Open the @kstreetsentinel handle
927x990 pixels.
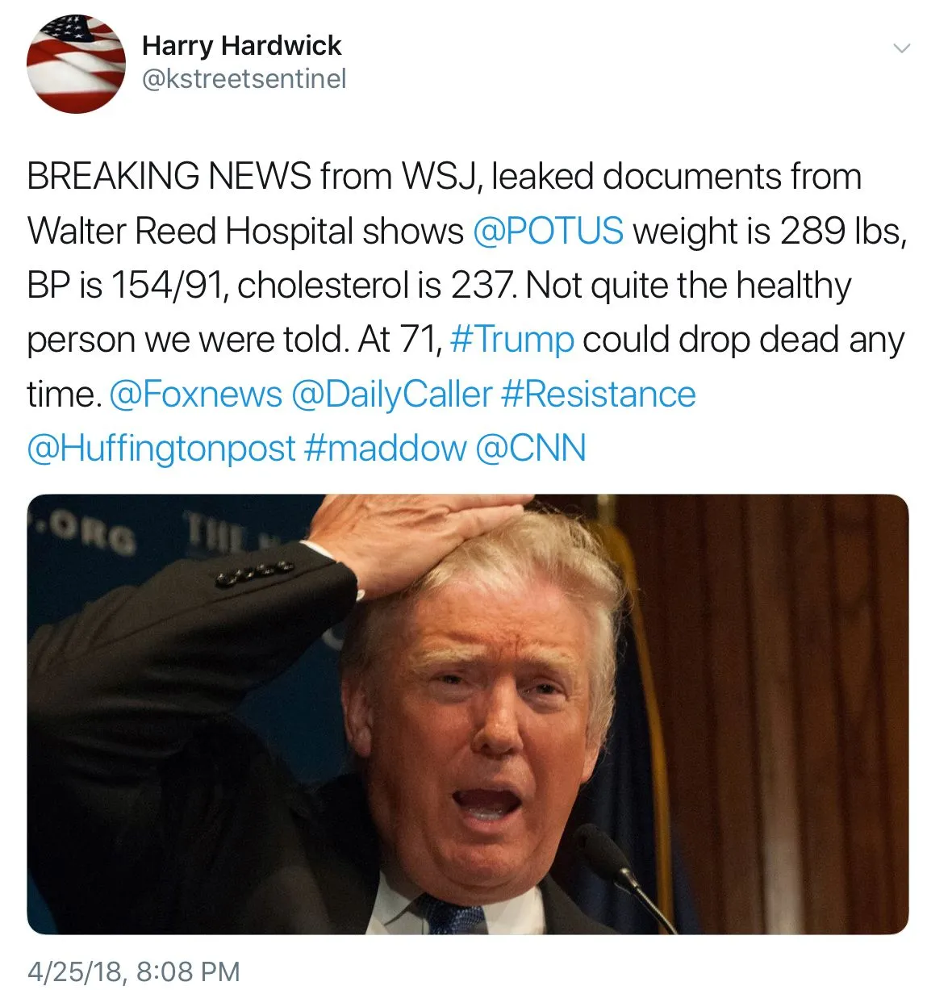coord(244,79)
